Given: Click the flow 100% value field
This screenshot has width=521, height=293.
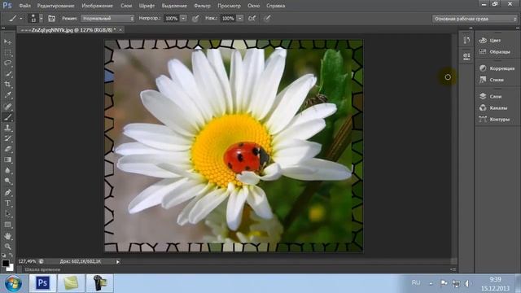Looking at the screenshot, I should pyautogui.click(x=228, y=19).
